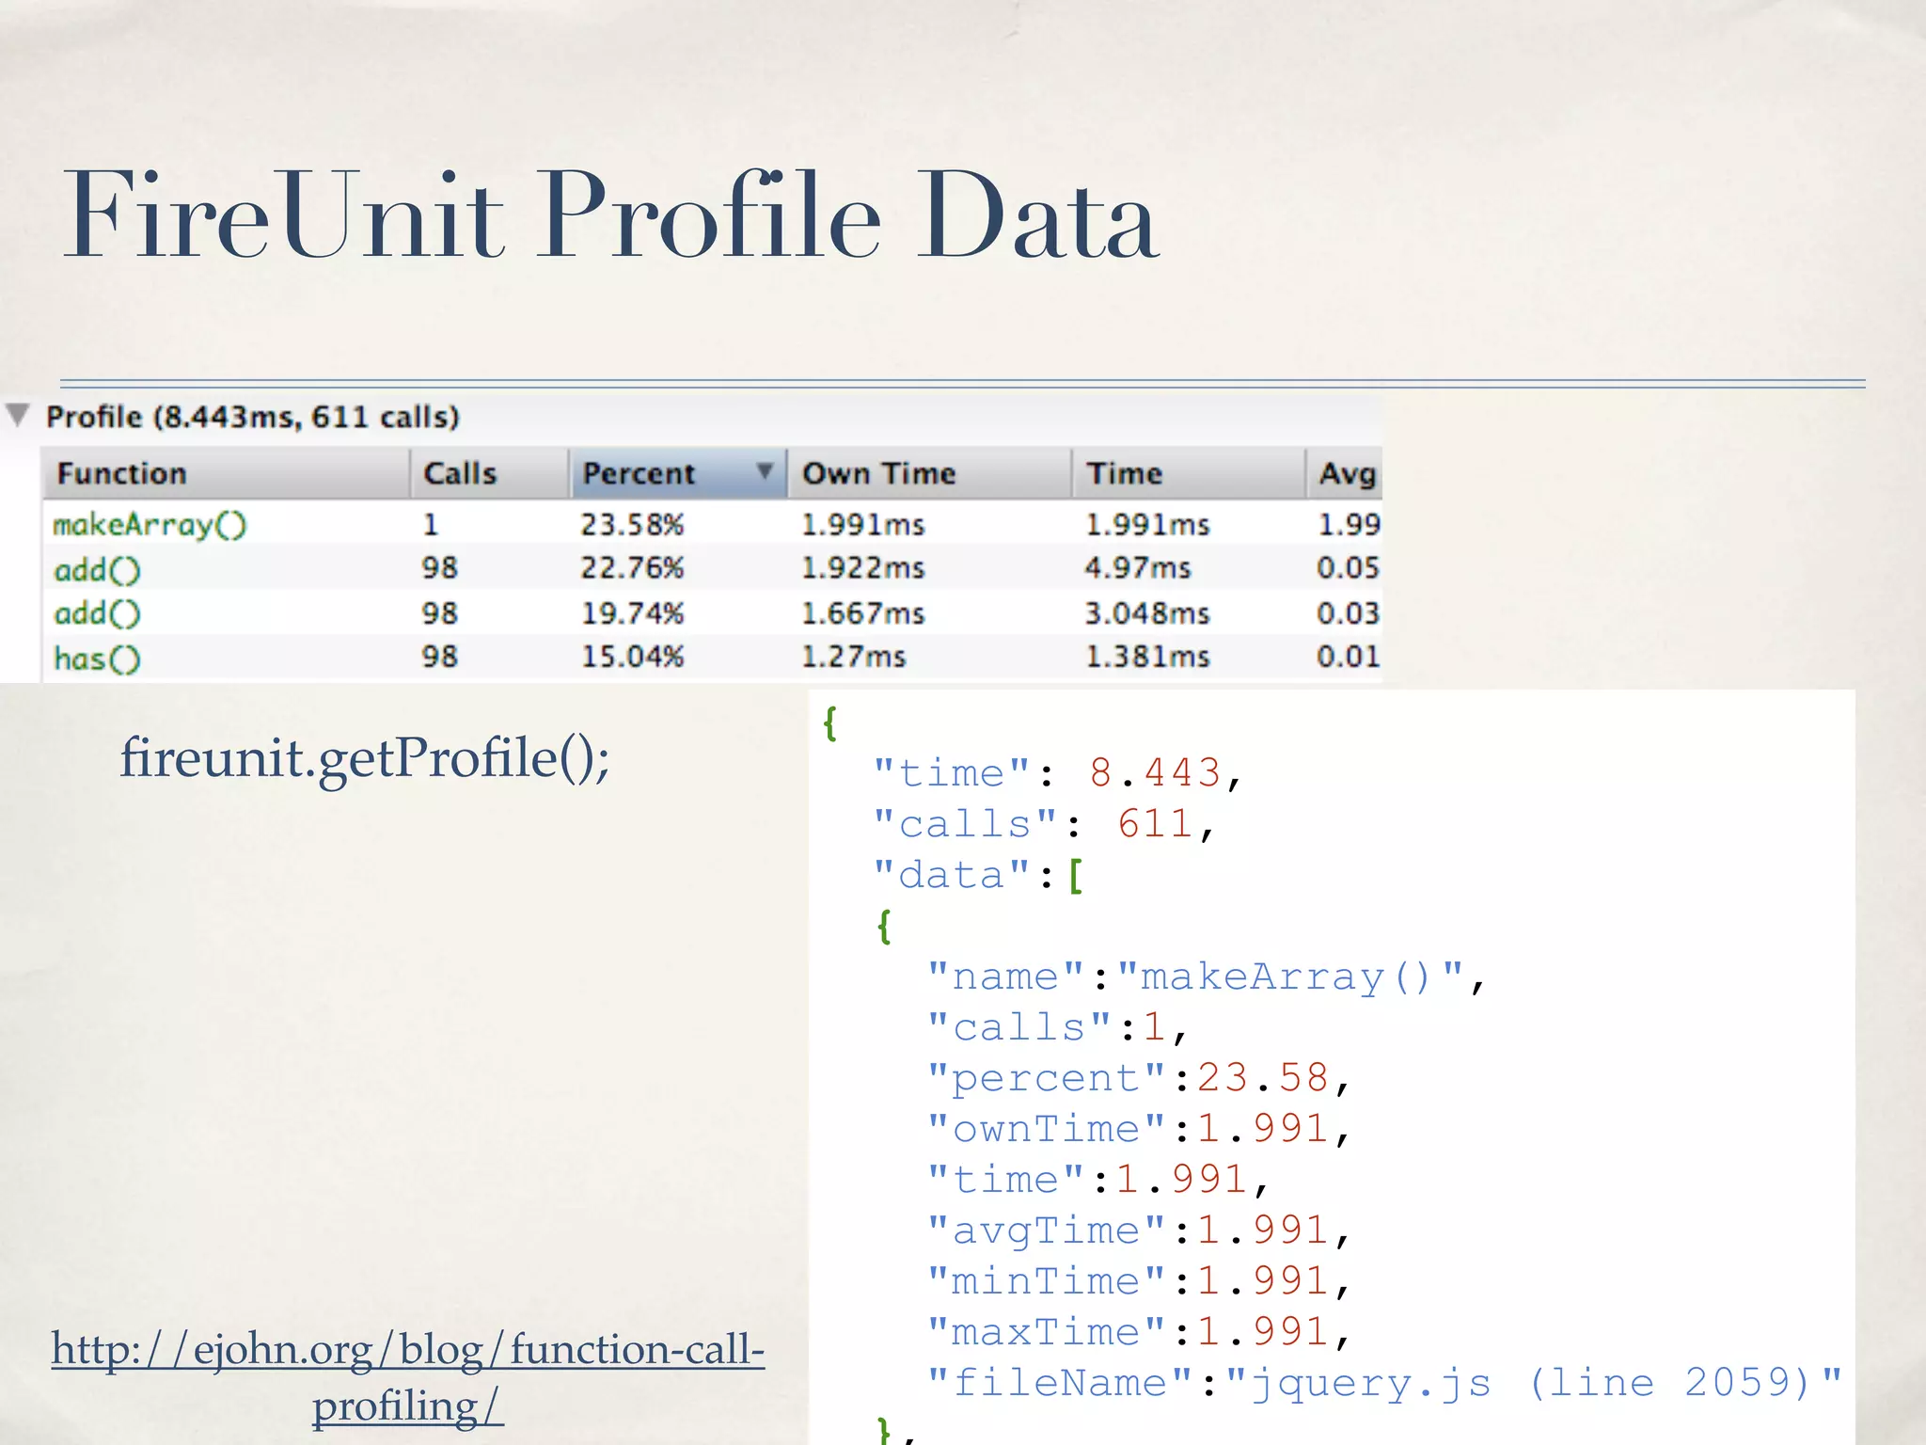
Task: Select the 4.97ms time cell
Action: (1138, 567)
